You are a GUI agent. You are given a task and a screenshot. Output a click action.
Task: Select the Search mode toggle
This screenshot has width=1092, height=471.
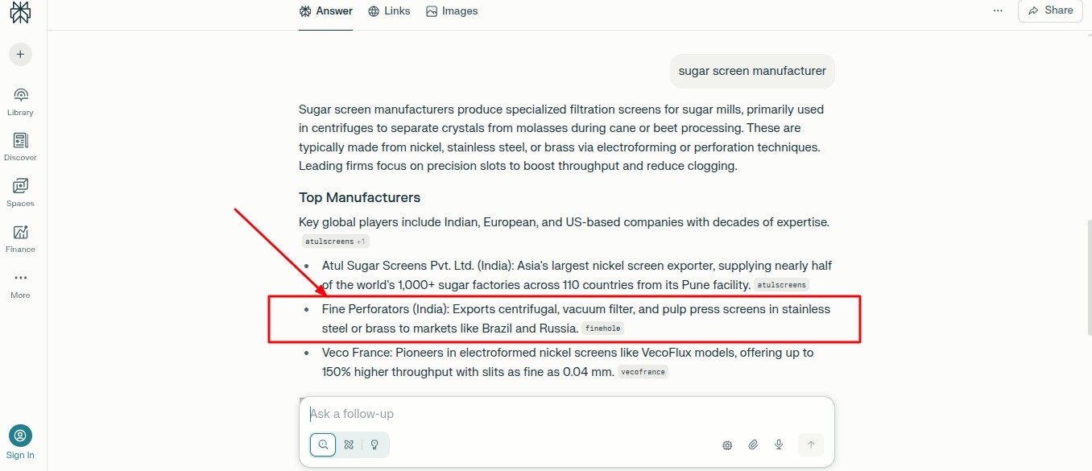tap(323, 444)
